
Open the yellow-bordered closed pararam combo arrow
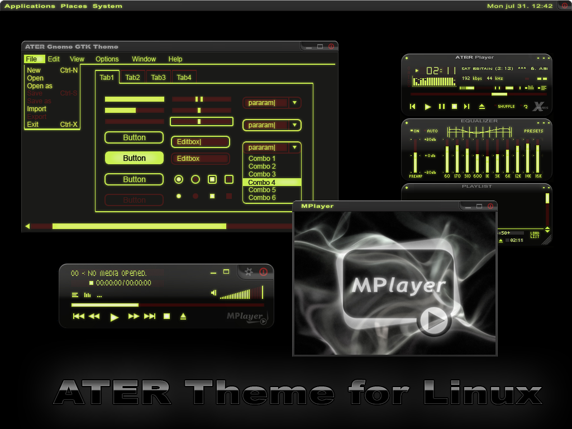pos(295,125)
